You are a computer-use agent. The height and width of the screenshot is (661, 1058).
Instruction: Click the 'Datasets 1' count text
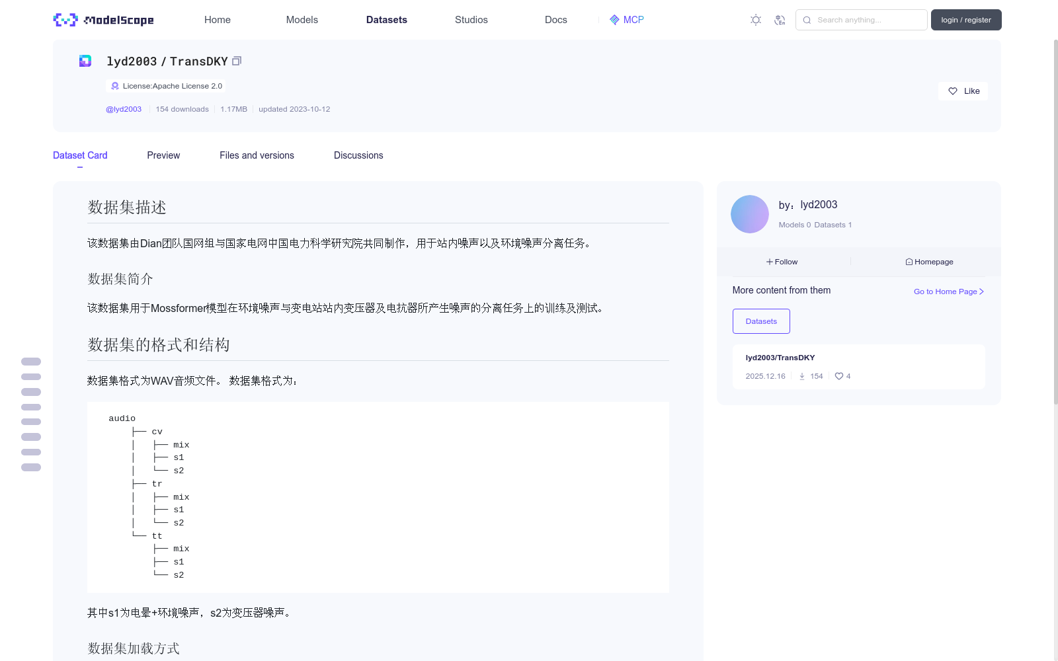click(833, 225)
